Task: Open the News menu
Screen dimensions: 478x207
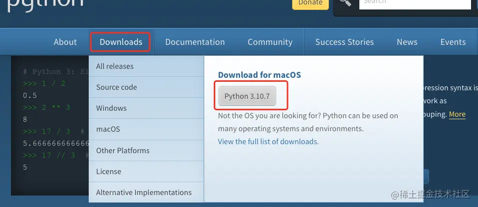Action: pos(407,42)
